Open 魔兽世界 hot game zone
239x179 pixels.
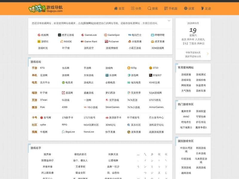tap(186, 111)
